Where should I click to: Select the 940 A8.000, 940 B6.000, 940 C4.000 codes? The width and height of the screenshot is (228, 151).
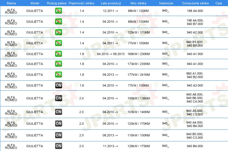(x=195, y=98)
